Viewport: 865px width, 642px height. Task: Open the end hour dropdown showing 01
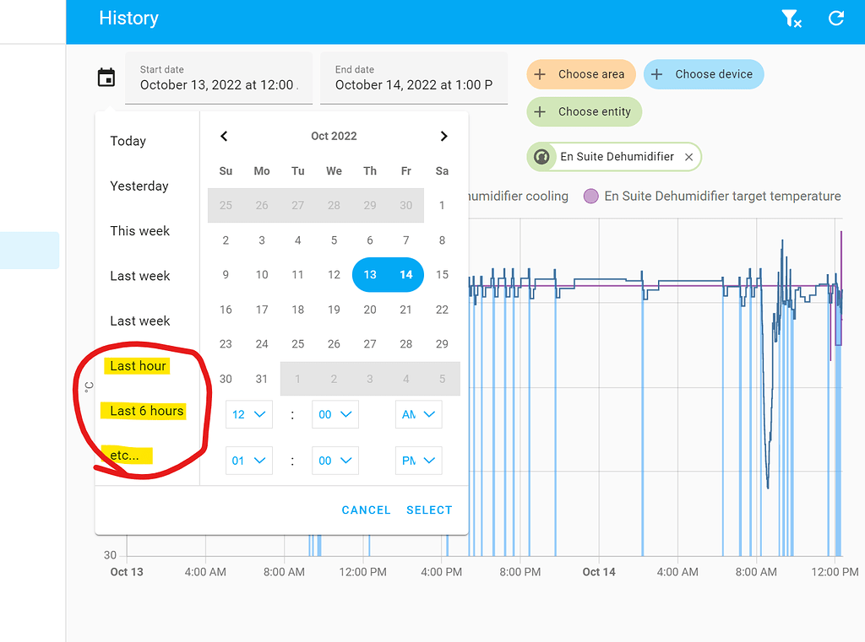coord(248,461)
